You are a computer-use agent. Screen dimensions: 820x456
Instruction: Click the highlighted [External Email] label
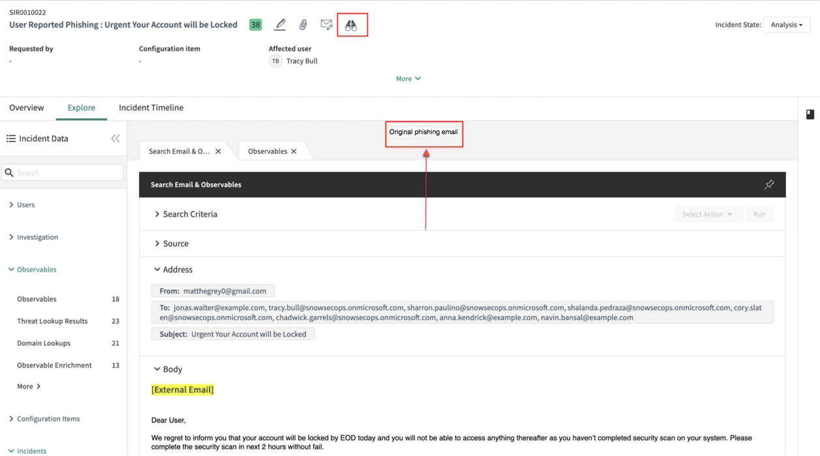click(182, 390)
